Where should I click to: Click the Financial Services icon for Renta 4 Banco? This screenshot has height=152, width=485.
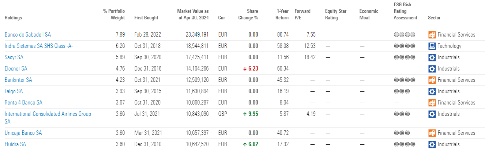[x=432, y=103]
